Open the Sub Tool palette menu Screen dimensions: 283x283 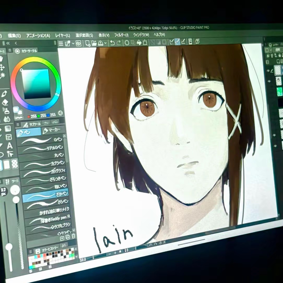tap(18, 125)
